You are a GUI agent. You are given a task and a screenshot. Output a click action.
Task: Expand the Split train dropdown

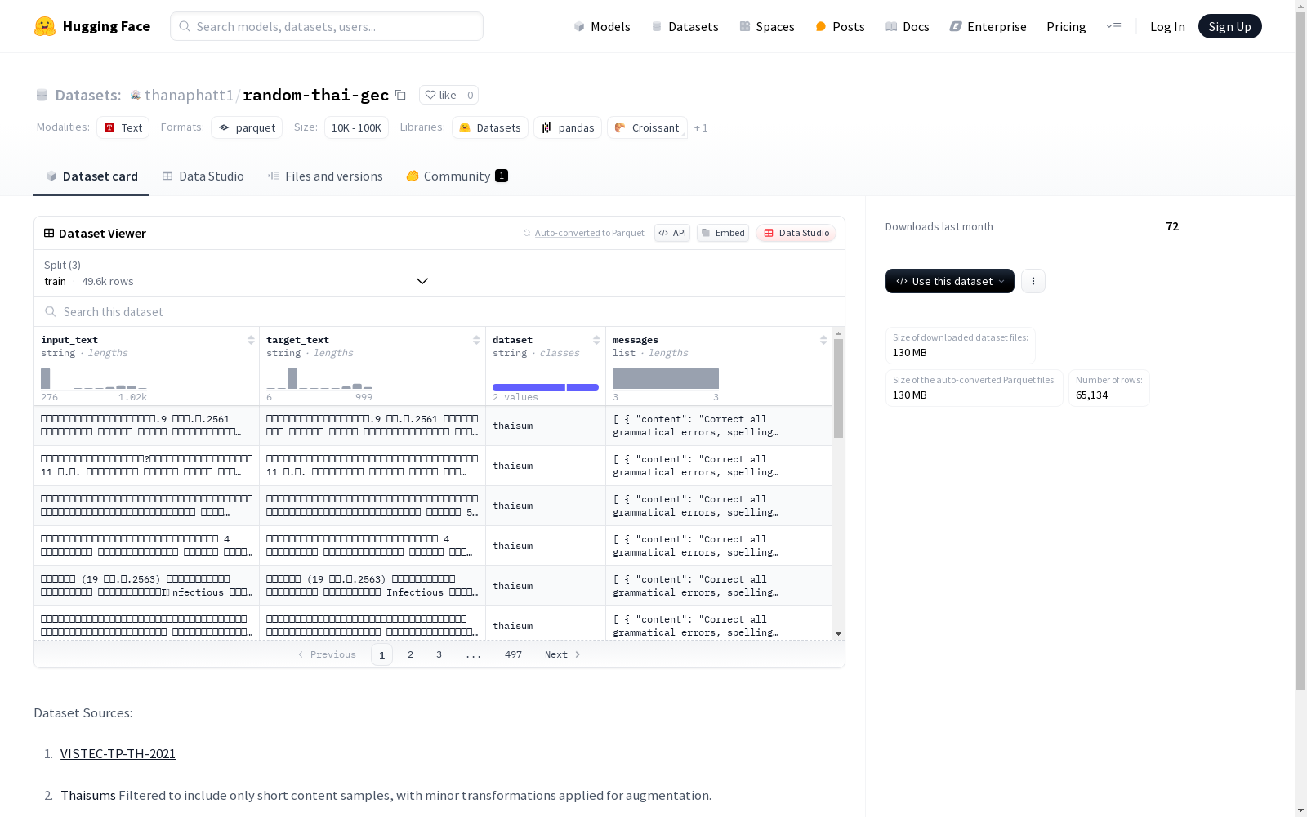pyautogui.click(x=237, y=273)
